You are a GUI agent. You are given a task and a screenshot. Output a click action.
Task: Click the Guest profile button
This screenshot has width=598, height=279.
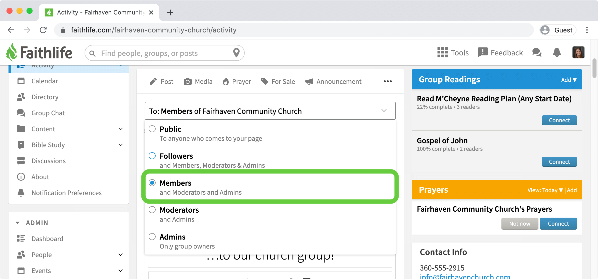click(558, 30)
